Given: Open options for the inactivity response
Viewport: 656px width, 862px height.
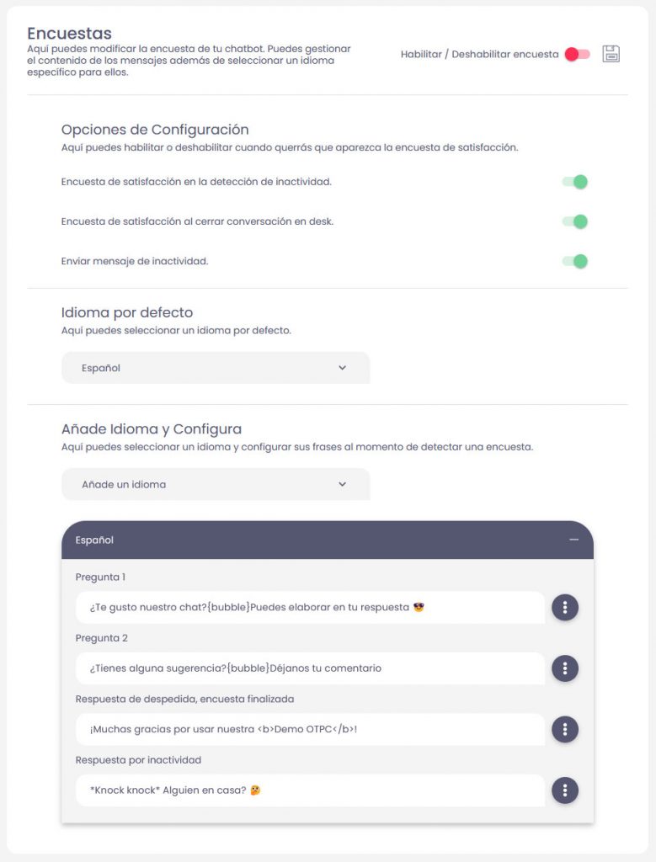Looking at the screenshot, I should tap(565, 790).
